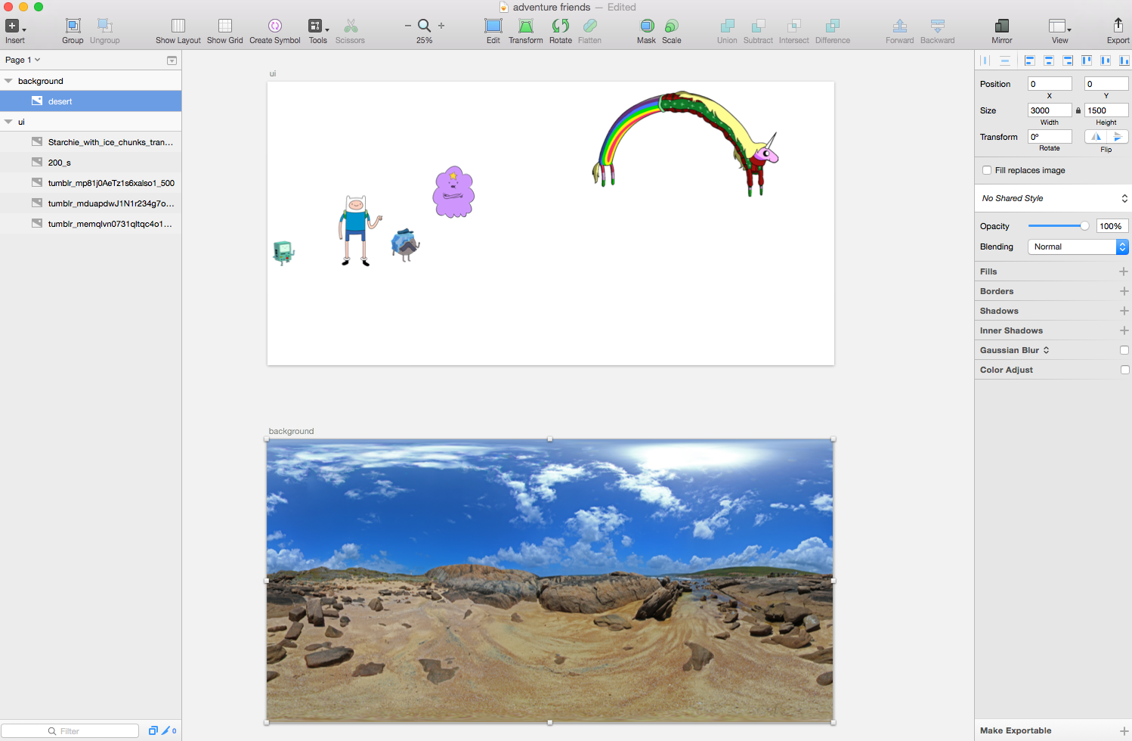The height and width of the screenshot is (741, 1132).
Task: Enable the Color Adjust checkbox
Action: pyautogui.click(x=1124, y=370)
